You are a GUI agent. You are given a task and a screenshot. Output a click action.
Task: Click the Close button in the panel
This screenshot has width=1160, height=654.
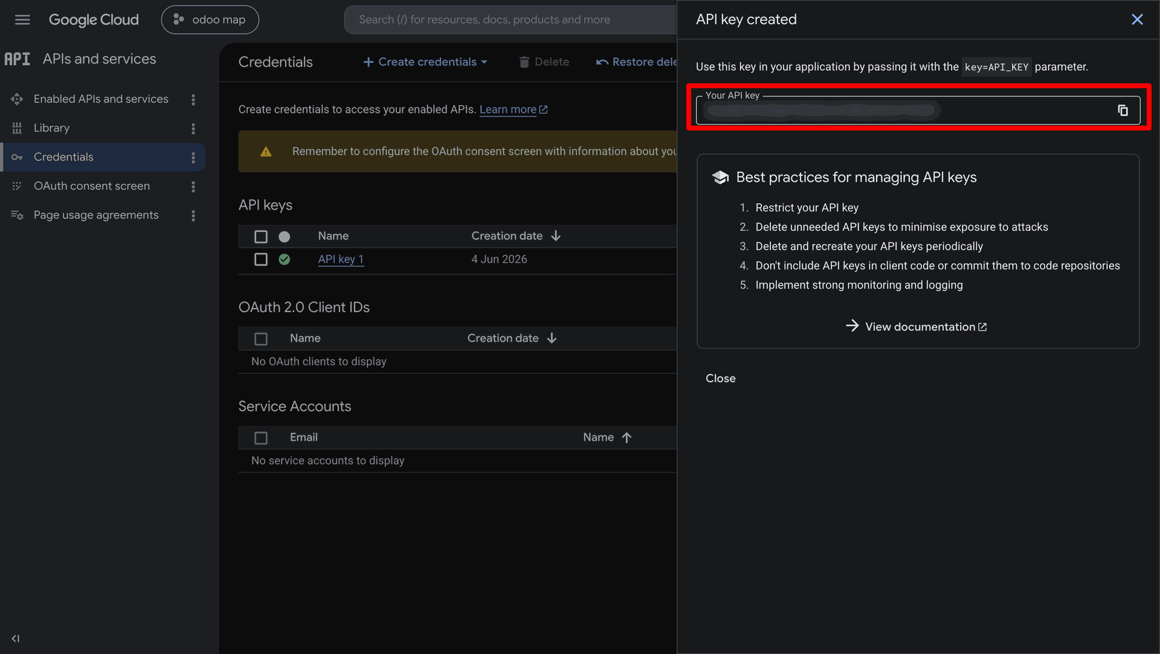click(720, 379)
